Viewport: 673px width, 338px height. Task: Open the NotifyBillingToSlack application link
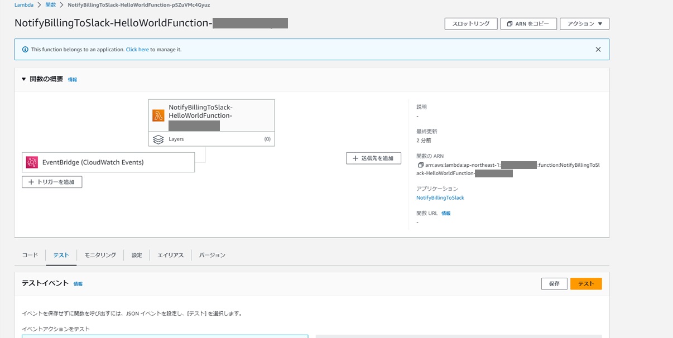440,198
